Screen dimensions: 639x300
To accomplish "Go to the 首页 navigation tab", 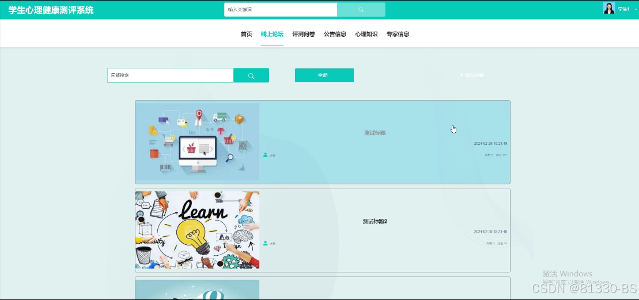I will [x=246, y=34].
